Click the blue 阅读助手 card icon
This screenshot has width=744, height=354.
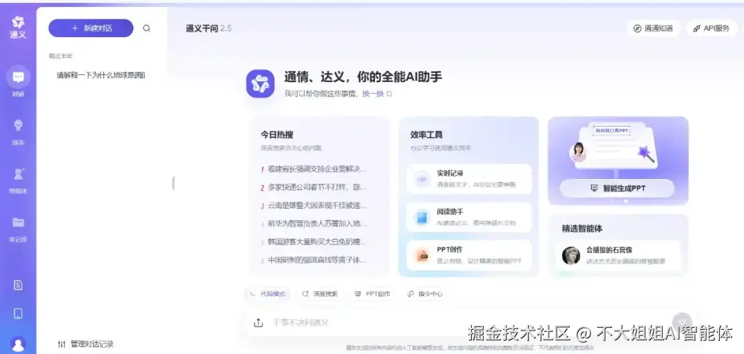[422, 218]
